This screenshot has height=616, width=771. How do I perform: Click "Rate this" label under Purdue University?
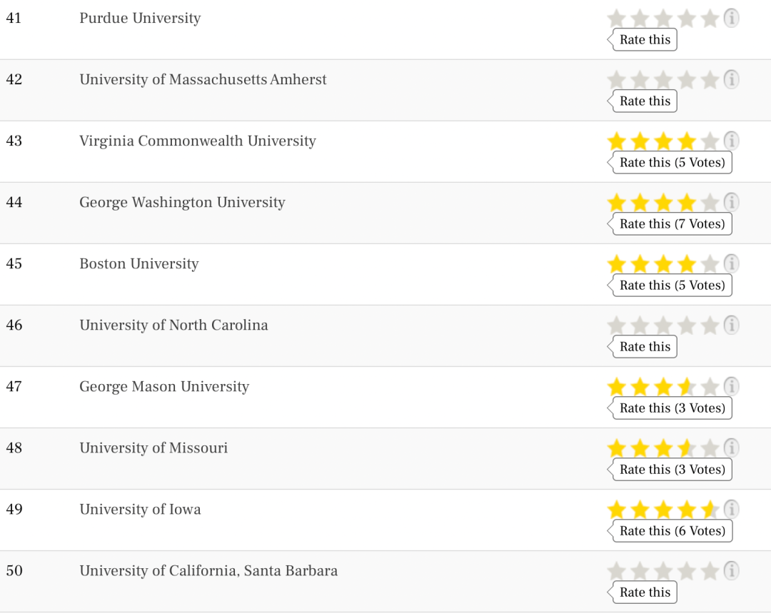pos(645,40)
